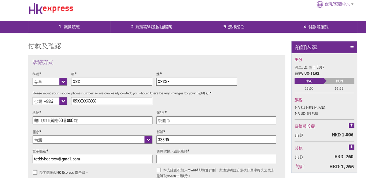Image resolution: width=366 pixels, height=178 pixels.
Task: Go to step 4. 付款及確認
Action: (x=316, y=27)
